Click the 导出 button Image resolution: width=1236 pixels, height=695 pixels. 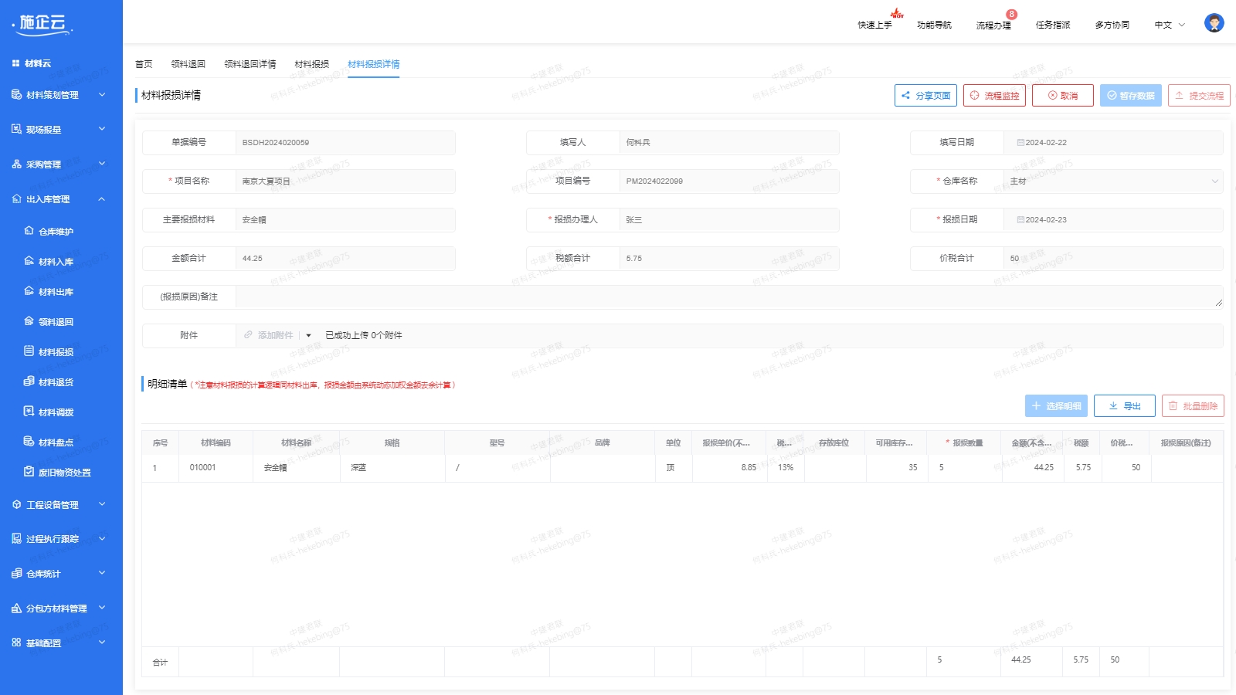pos(1125,406)
